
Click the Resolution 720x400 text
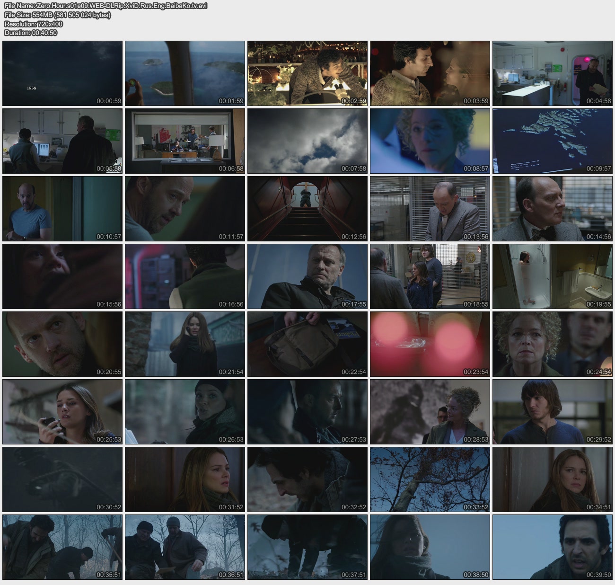point(34,24)
